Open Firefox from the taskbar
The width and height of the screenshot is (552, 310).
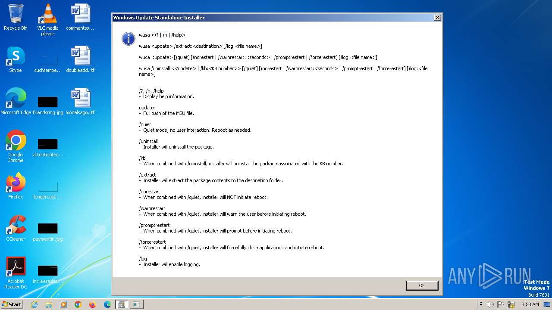pos(93,304)
